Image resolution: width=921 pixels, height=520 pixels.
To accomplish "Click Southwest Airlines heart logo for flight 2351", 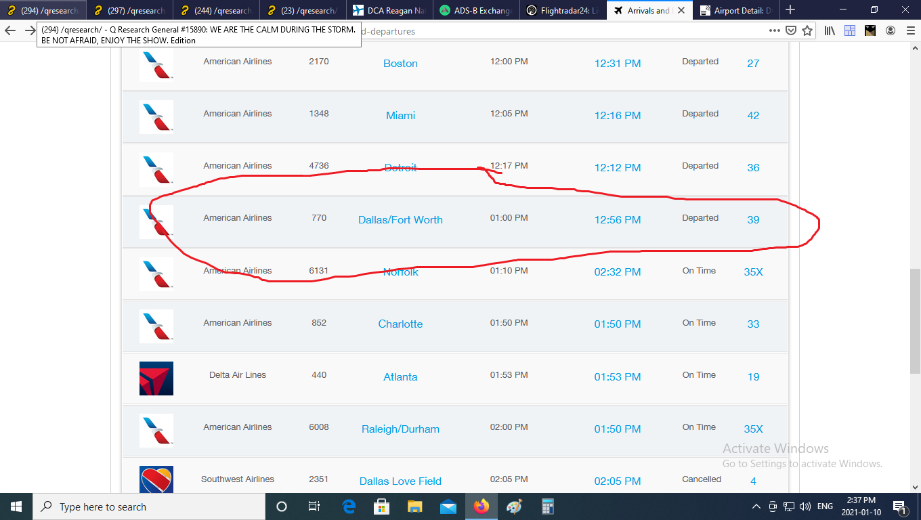I will 156,479.
